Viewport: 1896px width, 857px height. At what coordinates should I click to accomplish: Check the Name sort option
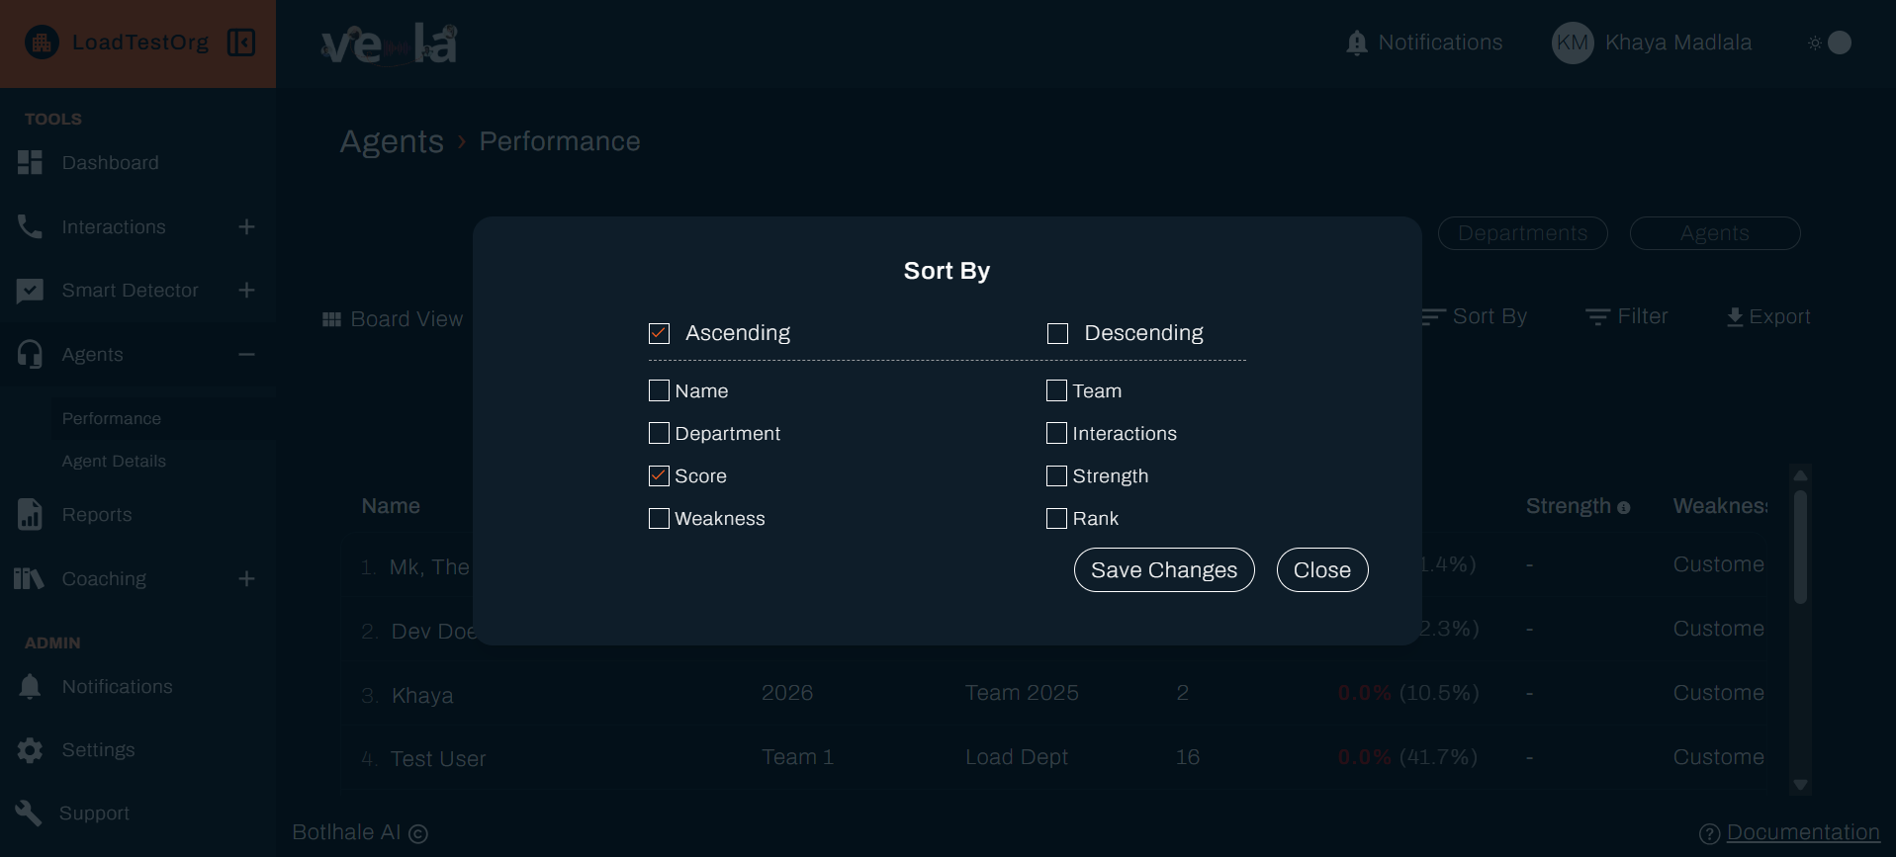pos(659,390)
